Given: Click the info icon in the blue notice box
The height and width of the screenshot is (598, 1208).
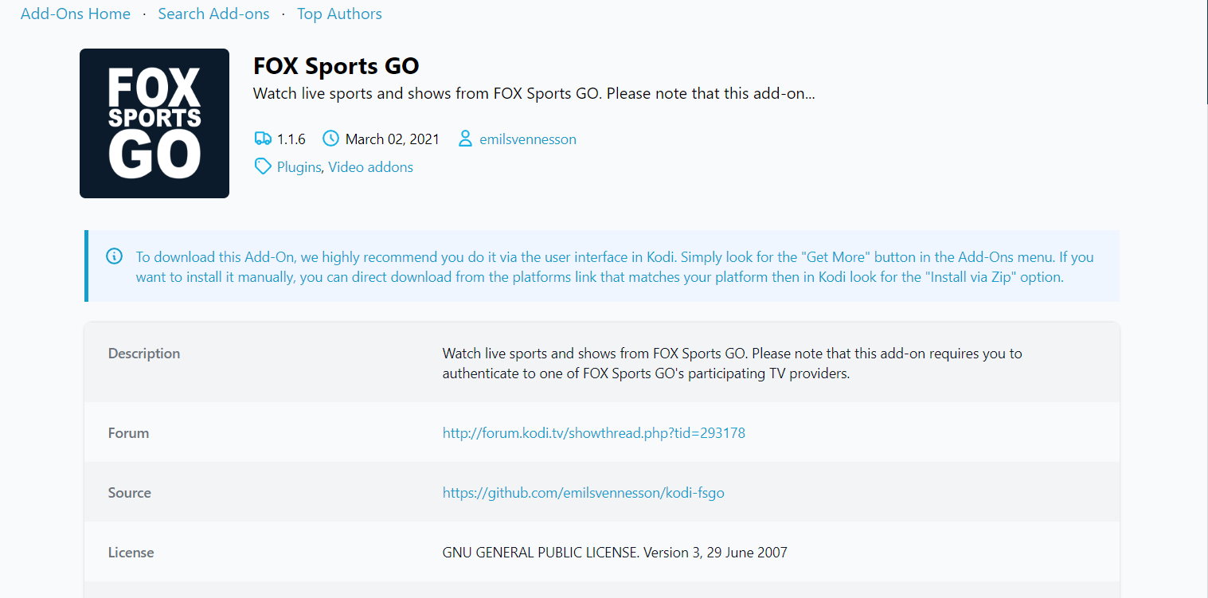Looking at the screenshot, I should point(114,256).
